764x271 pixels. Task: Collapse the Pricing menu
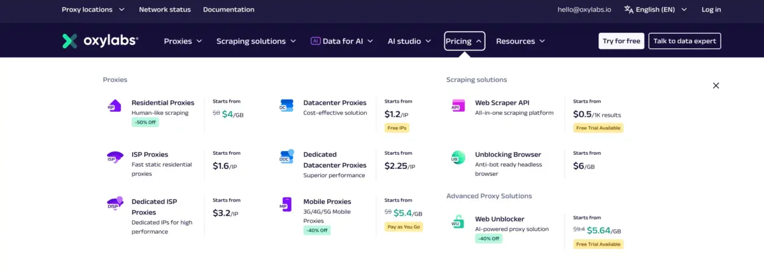(x=465, y=41)
